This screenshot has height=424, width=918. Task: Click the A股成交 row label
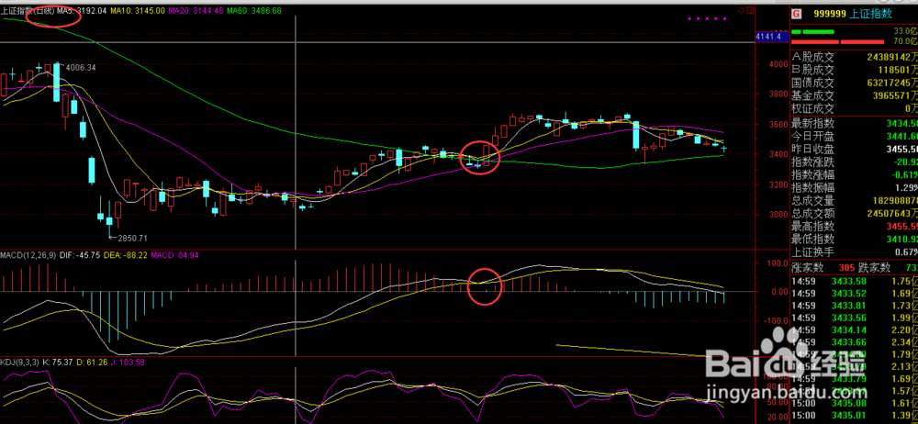812,58
